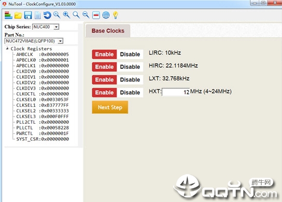Maximize the NuTool window
Image resolution: width=282 pixels, height=202 pixels.
coord(263,3)
